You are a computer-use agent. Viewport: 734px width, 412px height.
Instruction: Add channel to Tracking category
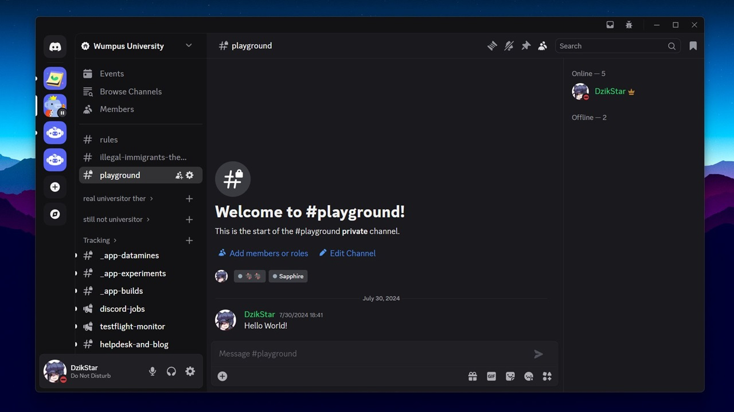[x=189, y=240]
